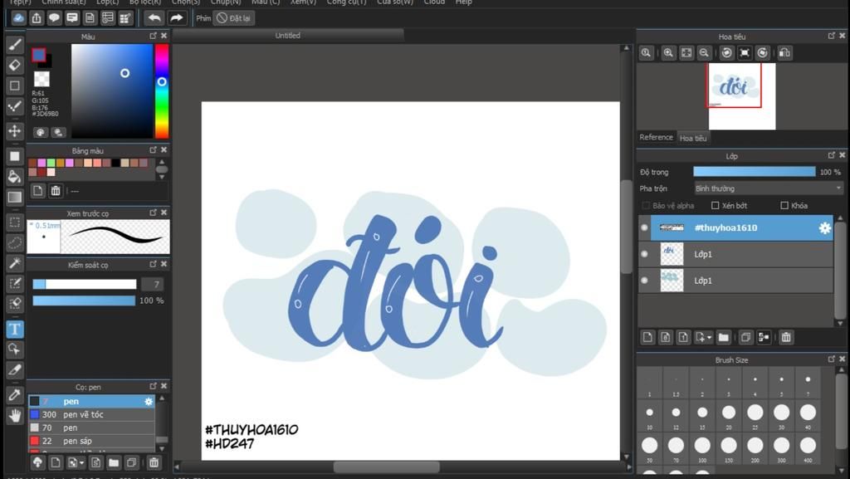Pop out the Brush Size panel
Screen dimensions: 850x479
831,359
